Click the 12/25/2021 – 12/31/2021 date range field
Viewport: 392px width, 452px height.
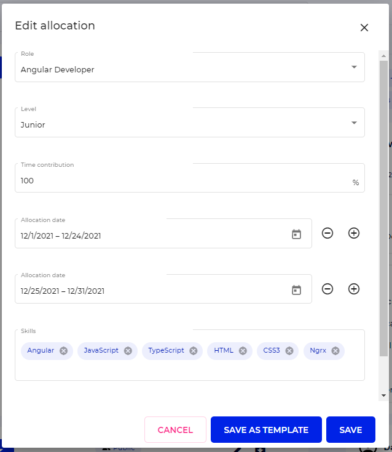163,289
